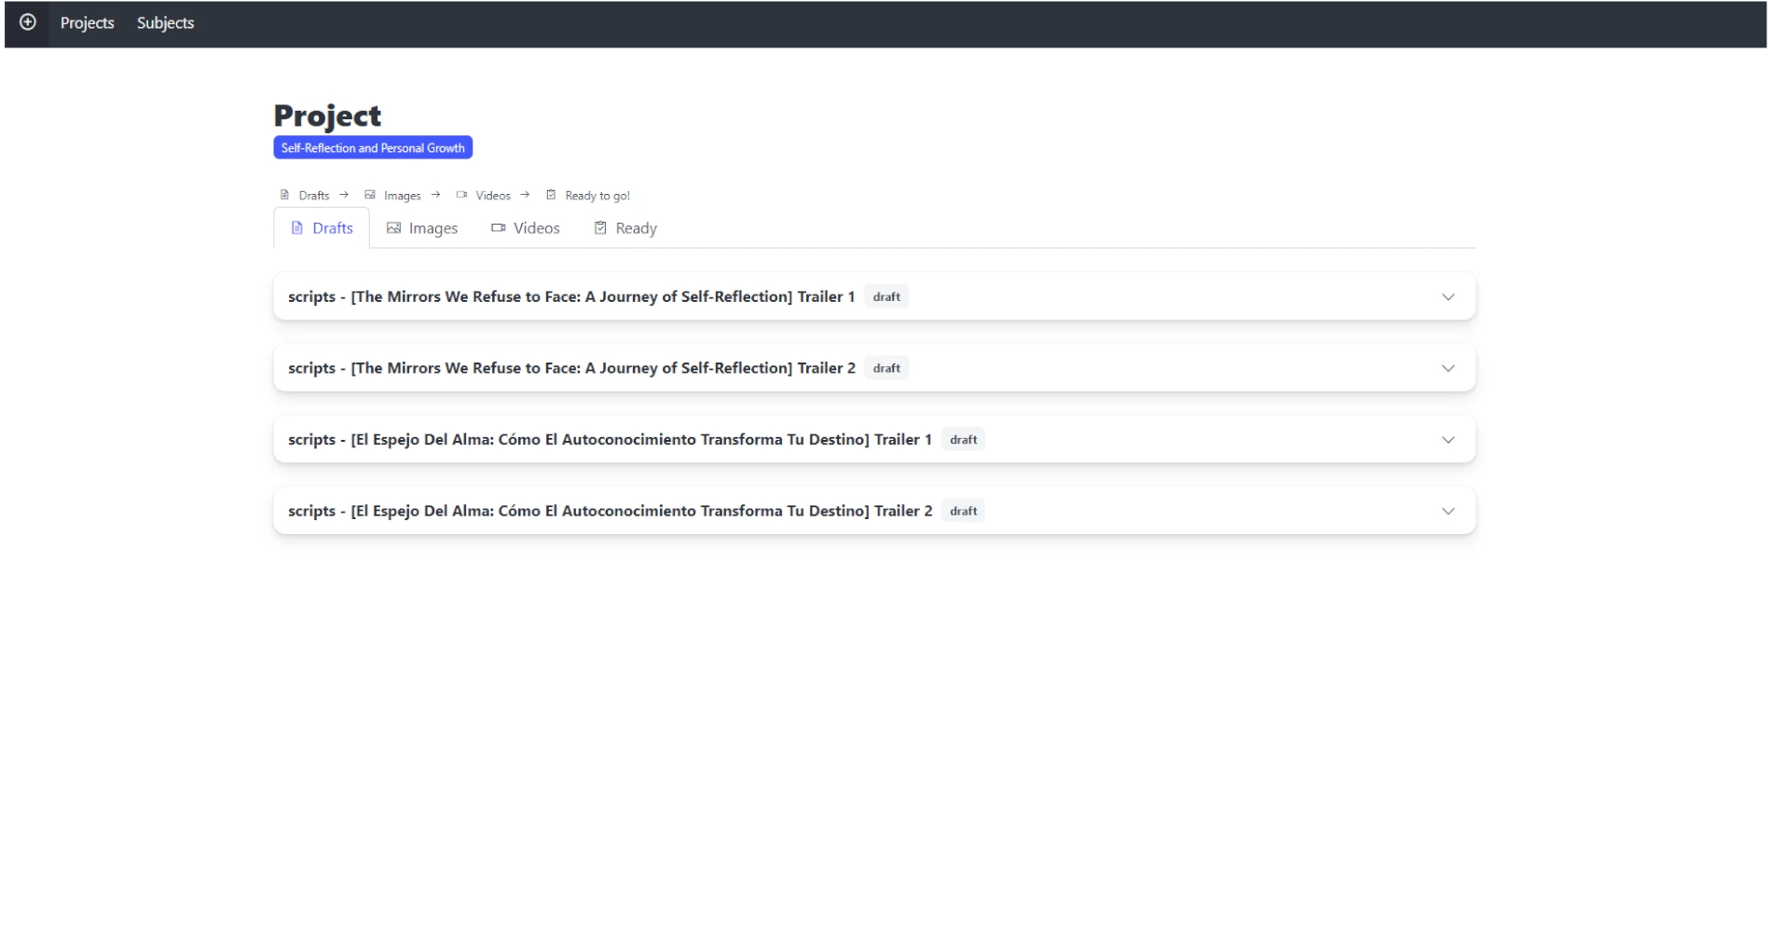Click the draft badge on Mirrors Trailer 1
The width and height of the screenshot is (1771, 932).
coord(885,297)
